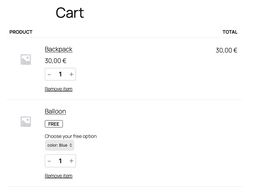Select the Balloon quantity input field
The height and width of the screenshot is (187, 254).
click(x=60, y=161)
